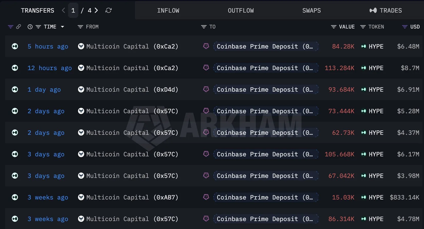Click Coinbase icon in 5 hours ago row
424x229 pixels.
click(x=206, y=46)
